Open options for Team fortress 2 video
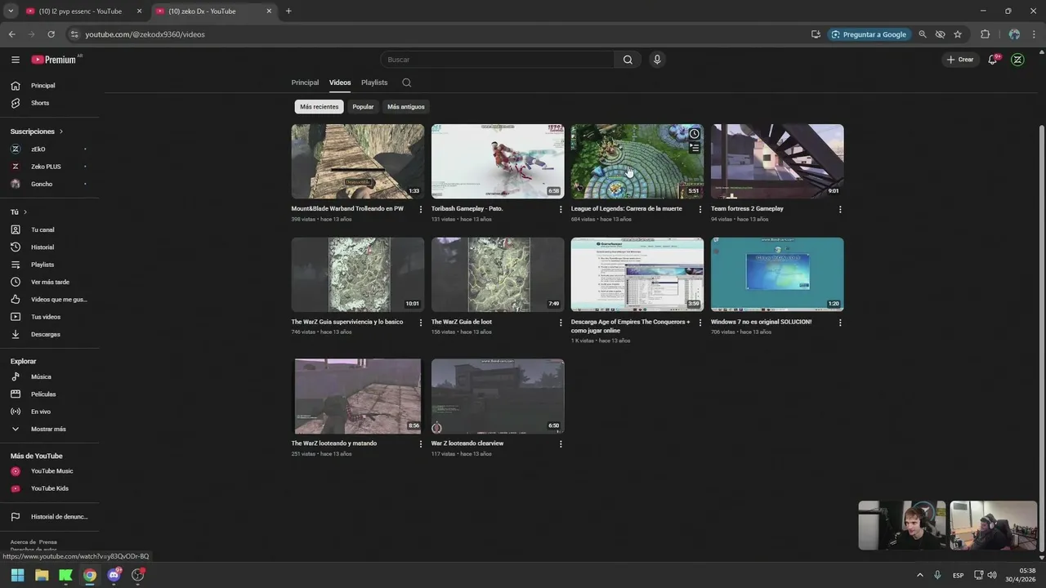The width and height of the screenshot is (1046, 588). [x=840, y=209]
